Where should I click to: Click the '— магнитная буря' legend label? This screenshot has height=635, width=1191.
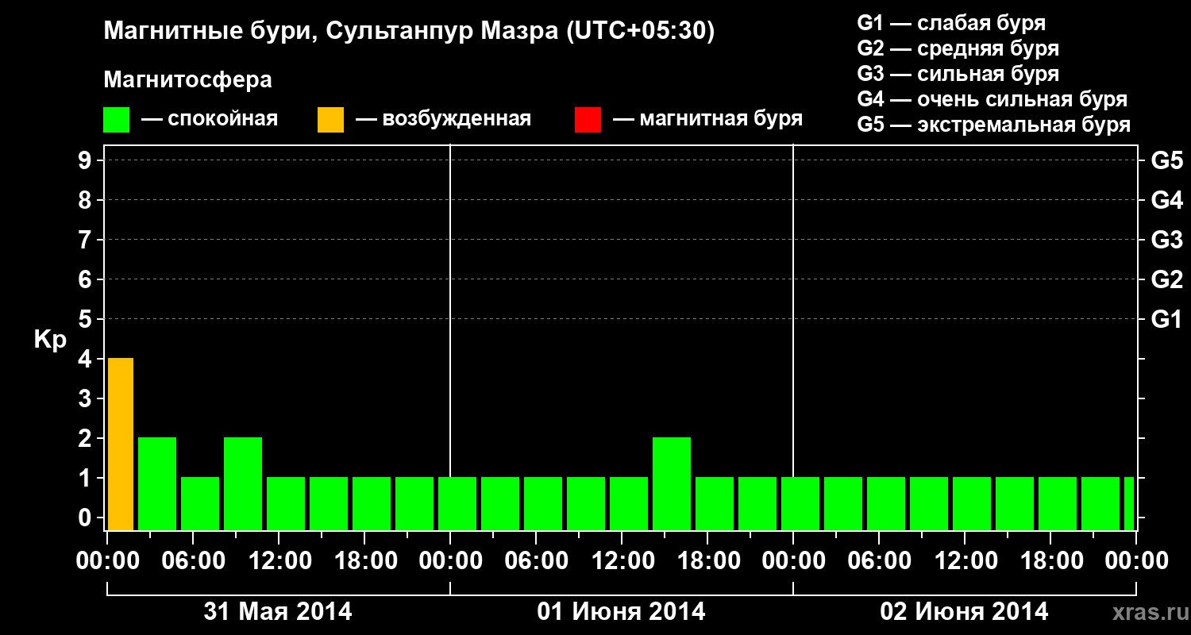point(707,120)
